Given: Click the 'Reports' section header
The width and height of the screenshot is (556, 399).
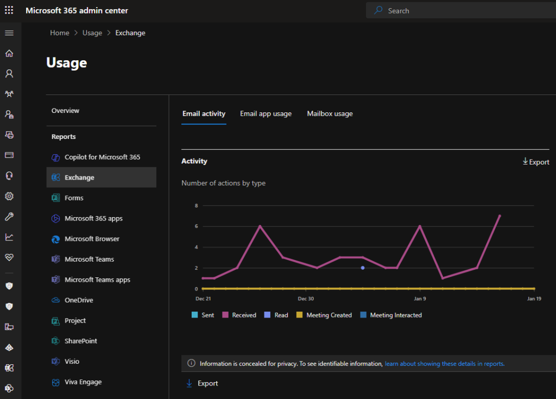Looking at the screenshot, I should 64,137.
